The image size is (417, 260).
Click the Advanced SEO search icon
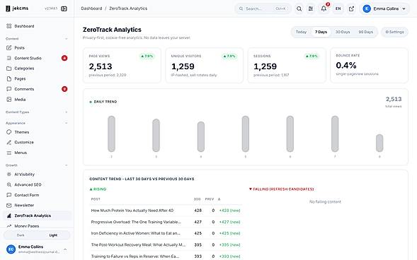pos(9,184)
